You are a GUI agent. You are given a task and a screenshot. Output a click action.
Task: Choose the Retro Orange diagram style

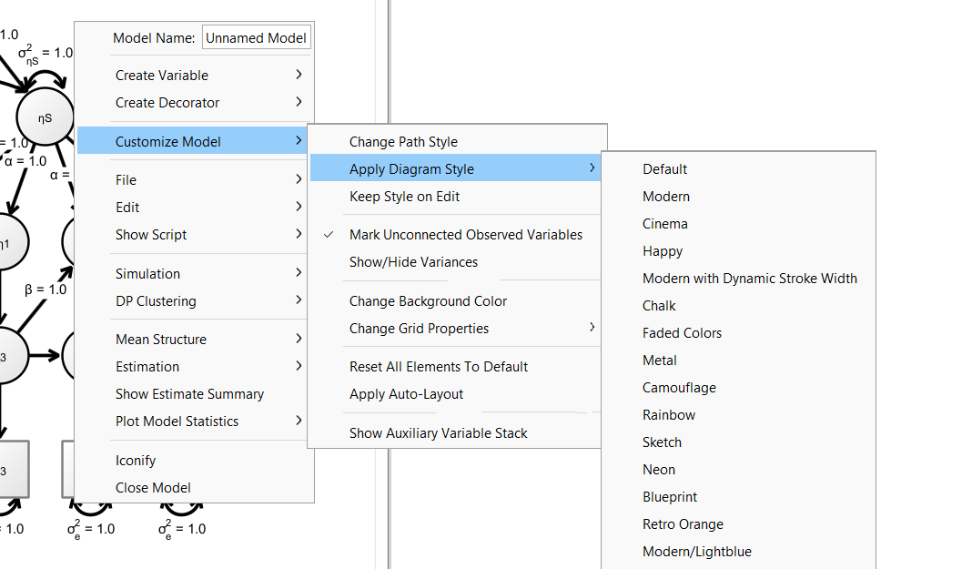click(683, 524)
